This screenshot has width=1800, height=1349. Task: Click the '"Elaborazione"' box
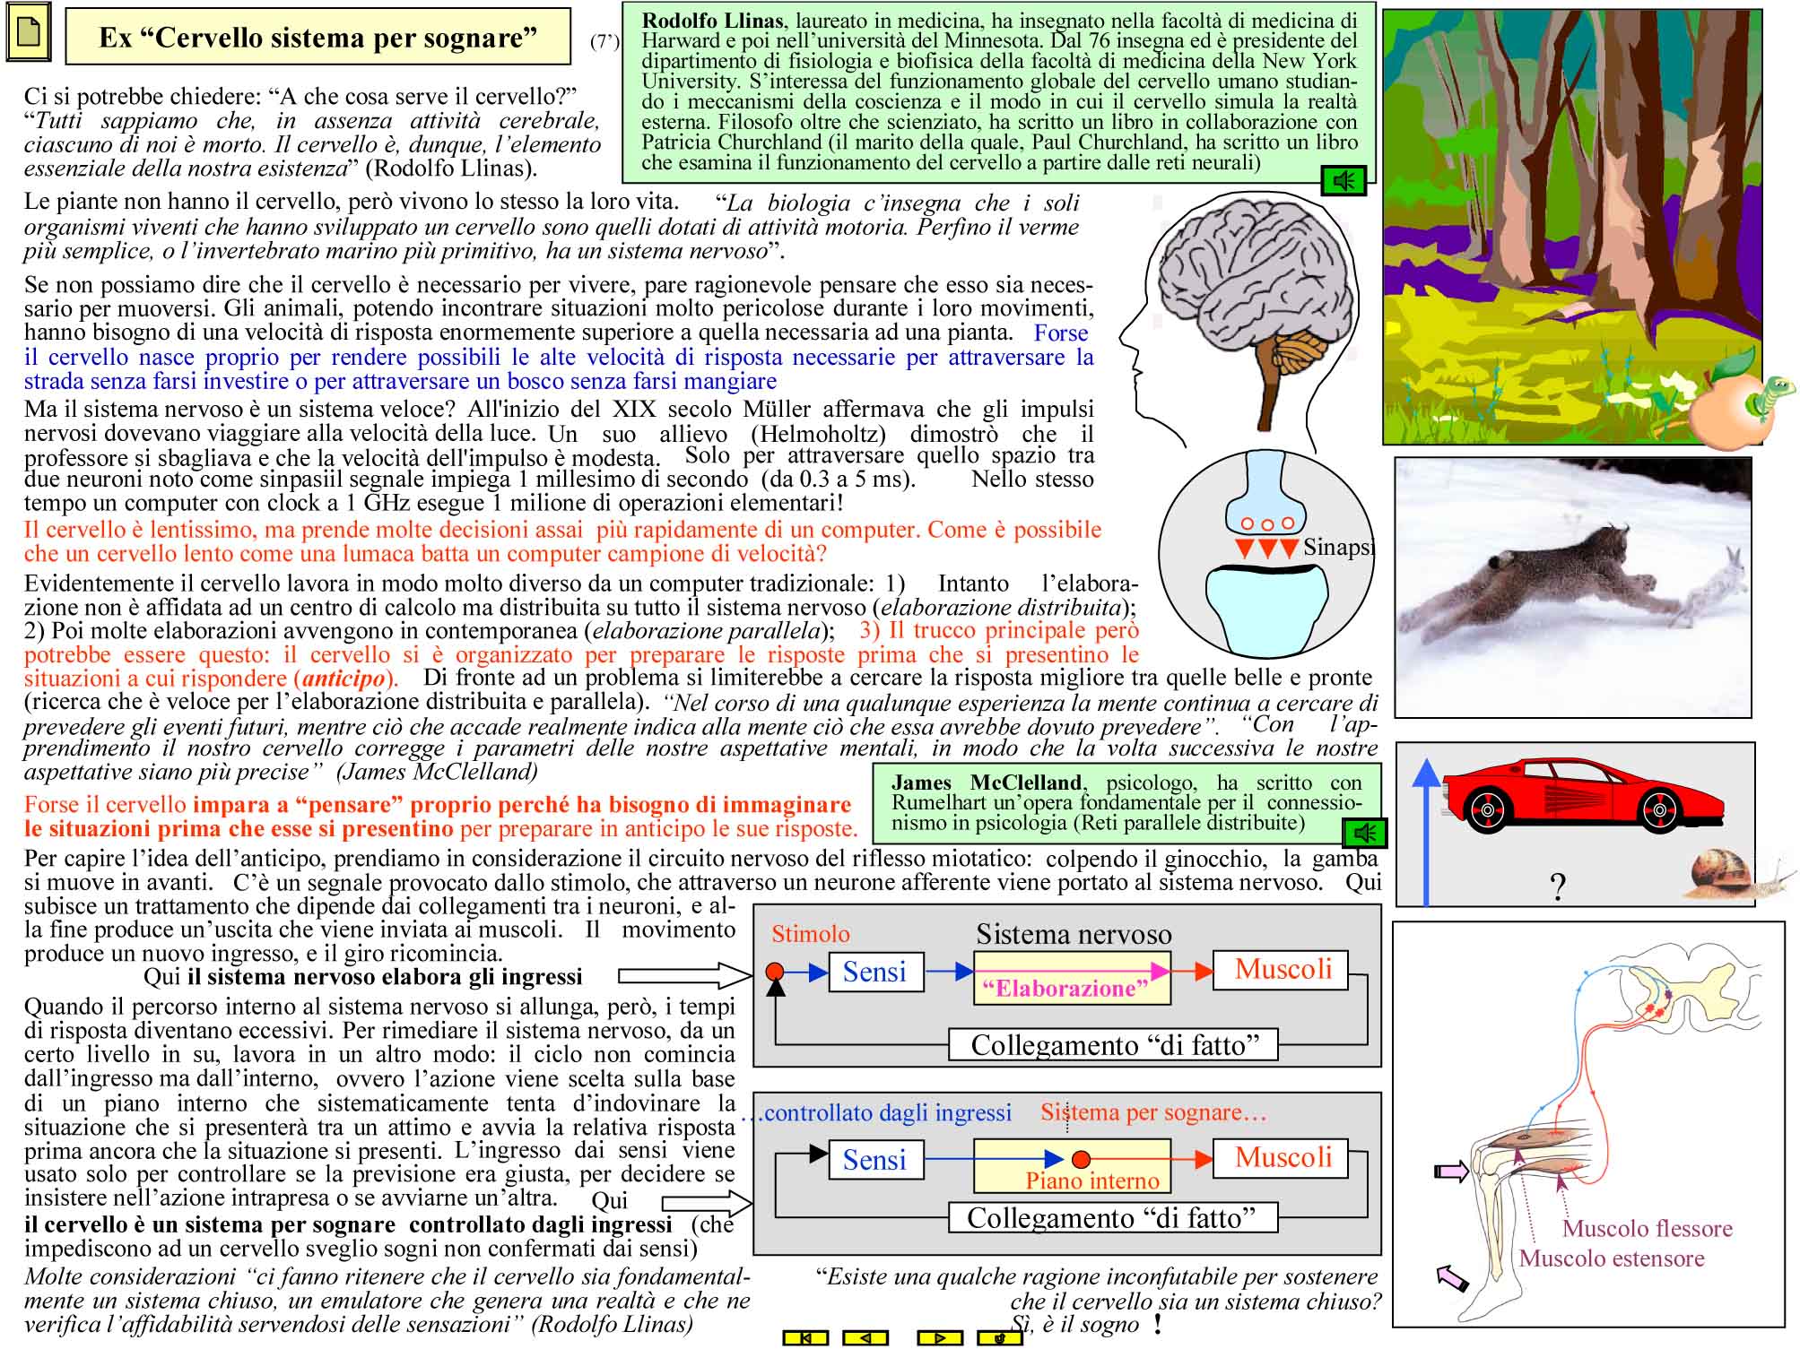click(x=1072, y=979)
